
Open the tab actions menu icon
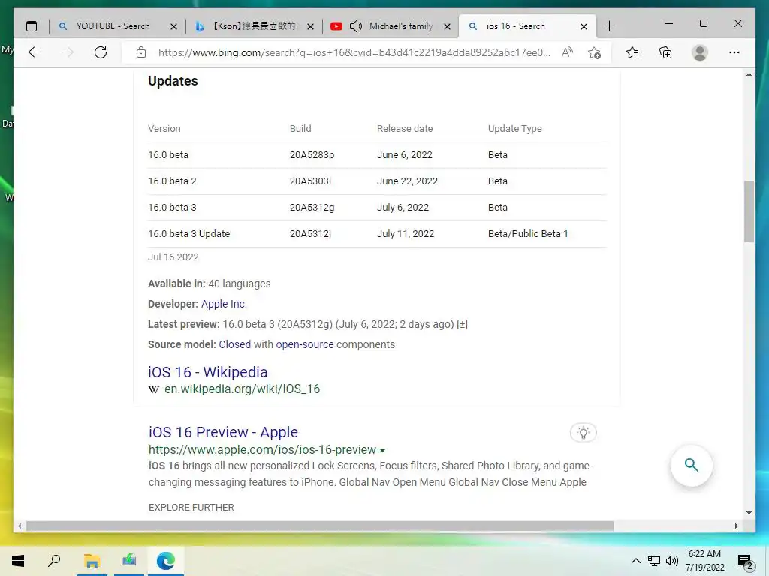click(x=32, y=26)
